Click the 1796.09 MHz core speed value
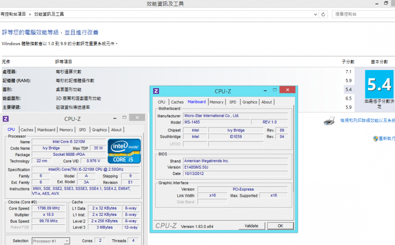 tap(49, 208)
